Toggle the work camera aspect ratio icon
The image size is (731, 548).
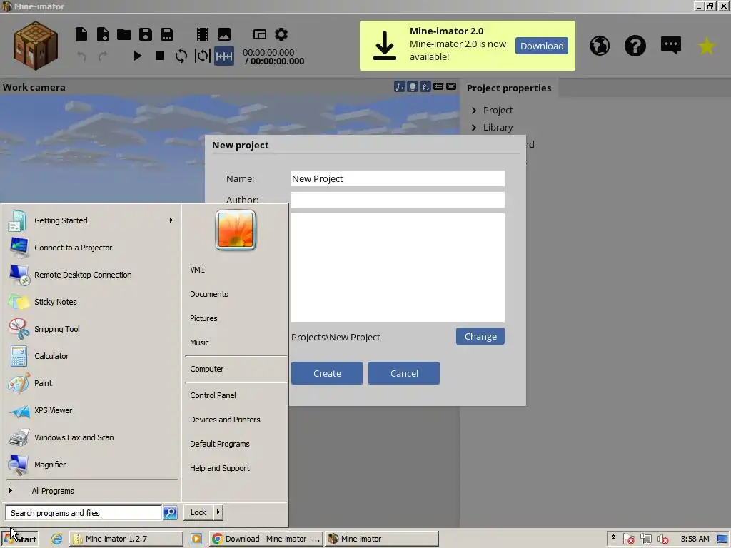click(x=451, y=86)
